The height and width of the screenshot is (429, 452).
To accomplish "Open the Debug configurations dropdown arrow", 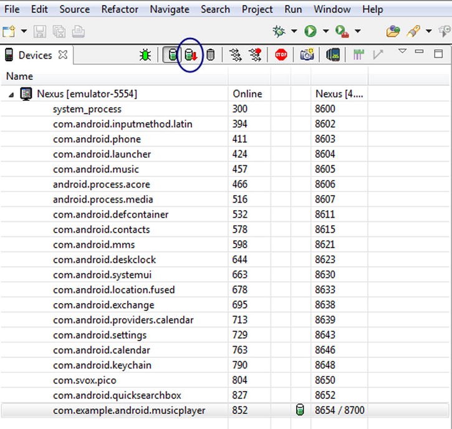I will click(x=294, y=31).
